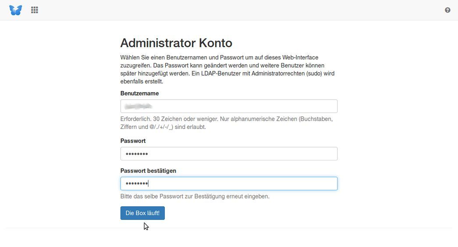
Task: Submit with Die Box läuft! button
Action: pos(142,213)
